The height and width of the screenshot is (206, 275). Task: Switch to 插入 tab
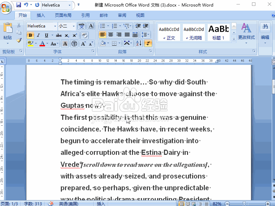pos(41,15)
